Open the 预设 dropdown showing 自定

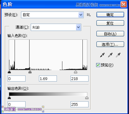[x=52, y=15]
